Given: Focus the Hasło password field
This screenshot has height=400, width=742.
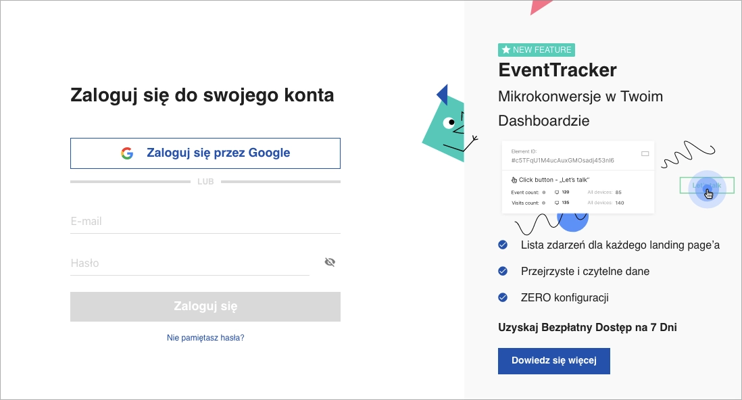Looking at the screenshot, I should [x=189, y=263].
